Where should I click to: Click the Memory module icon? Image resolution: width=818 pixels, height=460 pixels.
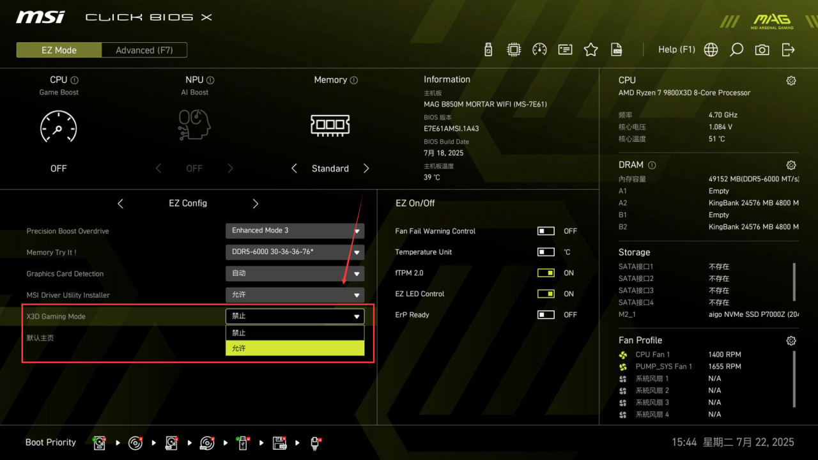pos(330,125)
